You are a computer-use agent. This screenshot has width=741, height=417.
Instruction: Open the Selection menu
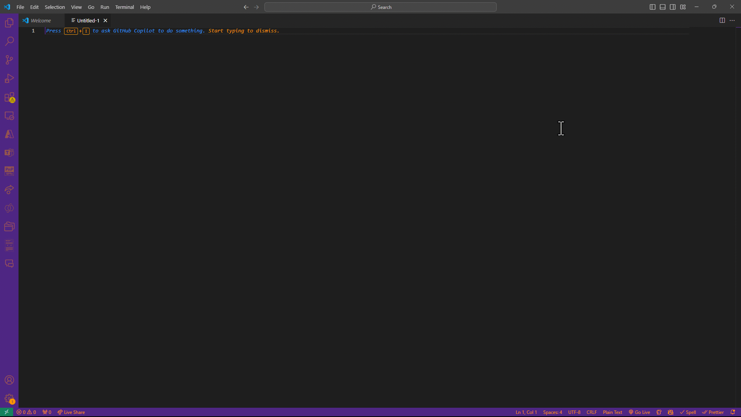point(55,7)
